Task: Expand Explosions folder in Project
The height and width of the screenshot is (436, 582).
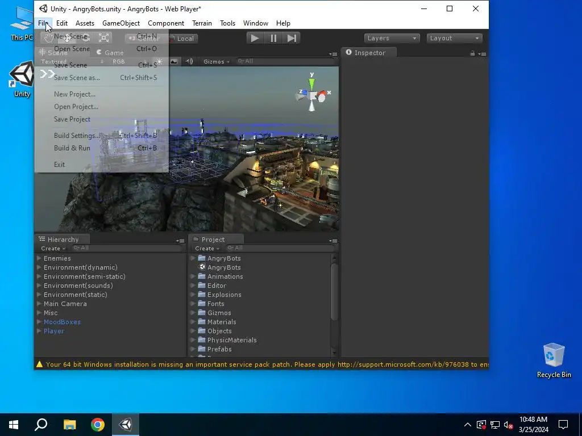Action: (x=193, y=295)
